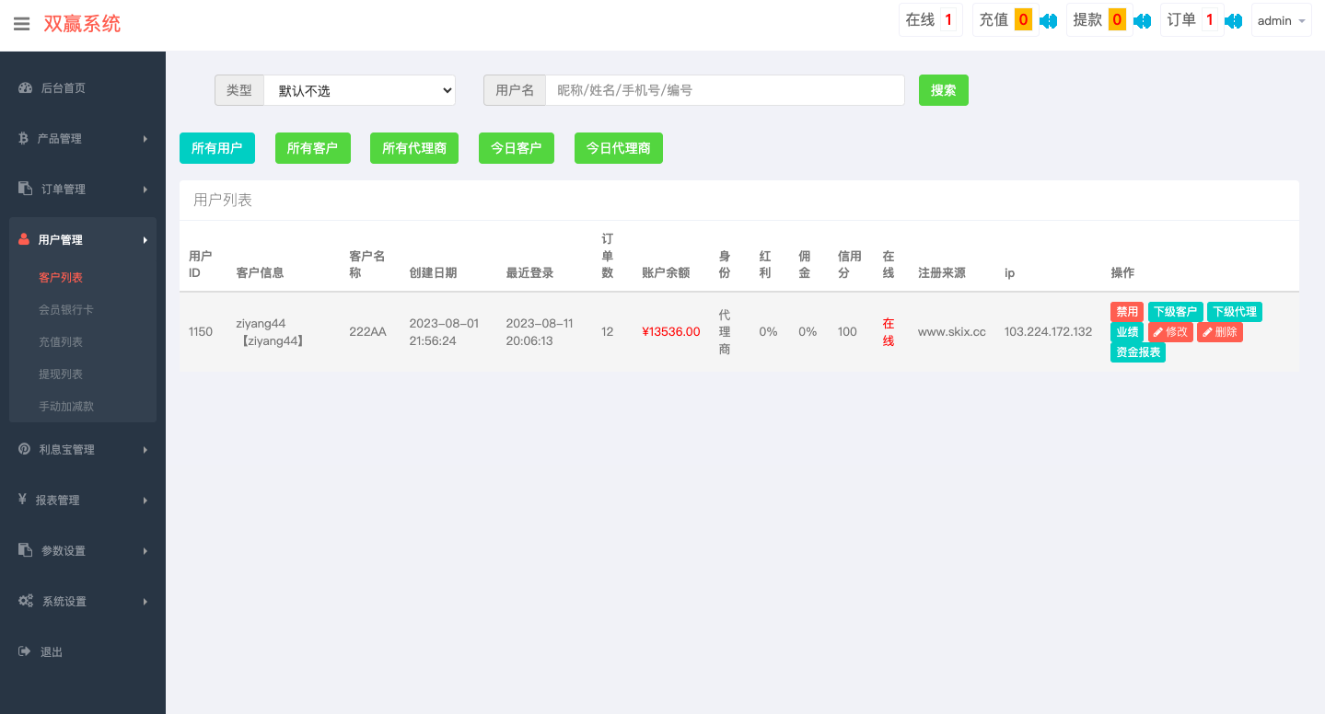Click the ¥ icon beside 报表管理
The height and width of the screenshot is (714, 1325).
click(x=24, y=500)
